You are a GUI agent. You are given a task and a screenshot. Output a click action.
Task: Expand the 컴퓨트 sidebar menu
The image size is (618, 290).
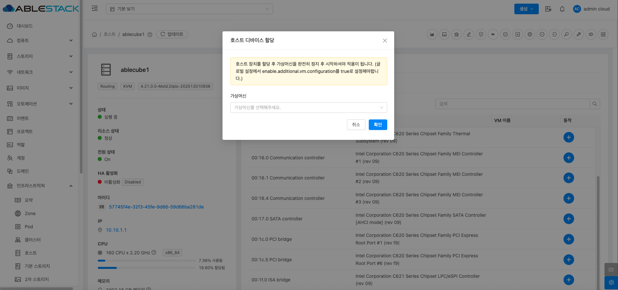tap(40, 41)
